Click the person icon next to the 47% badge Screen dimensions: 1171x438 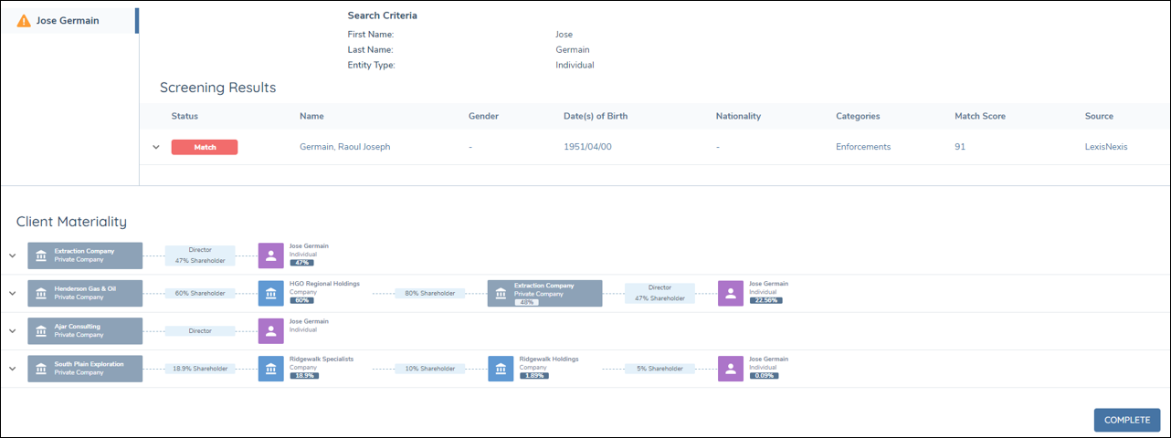tap(271, 255)
